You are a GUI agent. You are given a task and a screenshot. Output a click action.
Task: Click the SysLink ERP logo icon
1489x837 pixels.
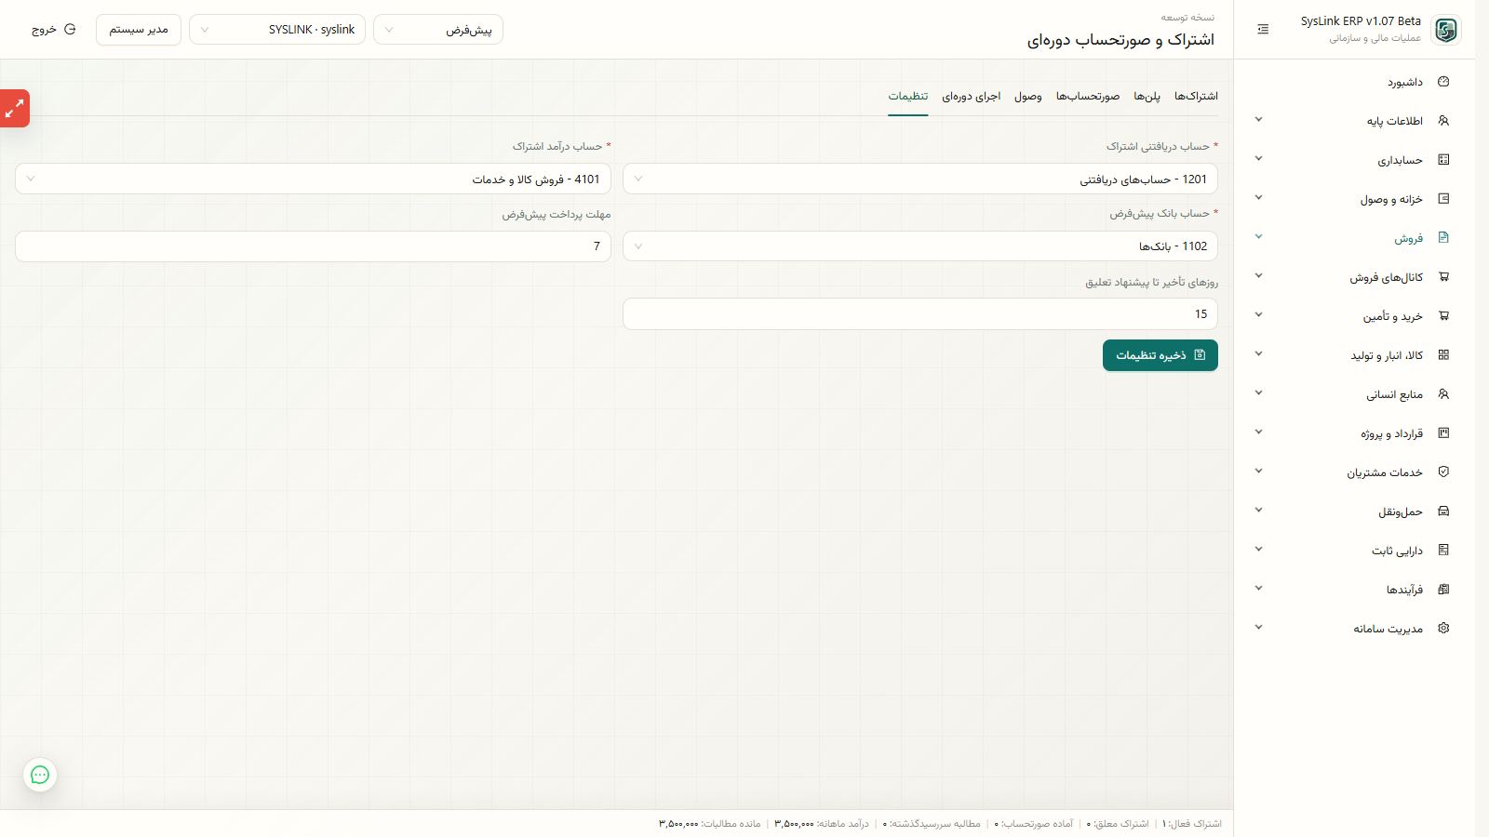tap(1445, 30)
